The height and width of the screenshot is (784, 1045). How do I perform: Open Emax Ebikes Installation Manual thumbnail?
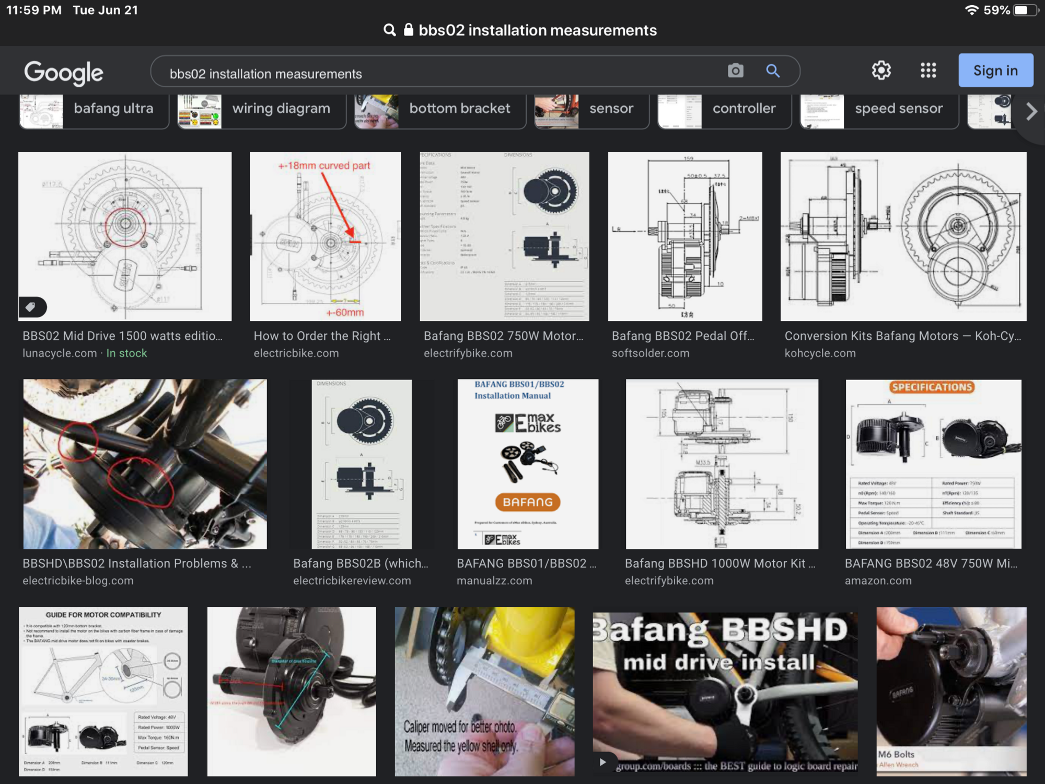[528, 464]
